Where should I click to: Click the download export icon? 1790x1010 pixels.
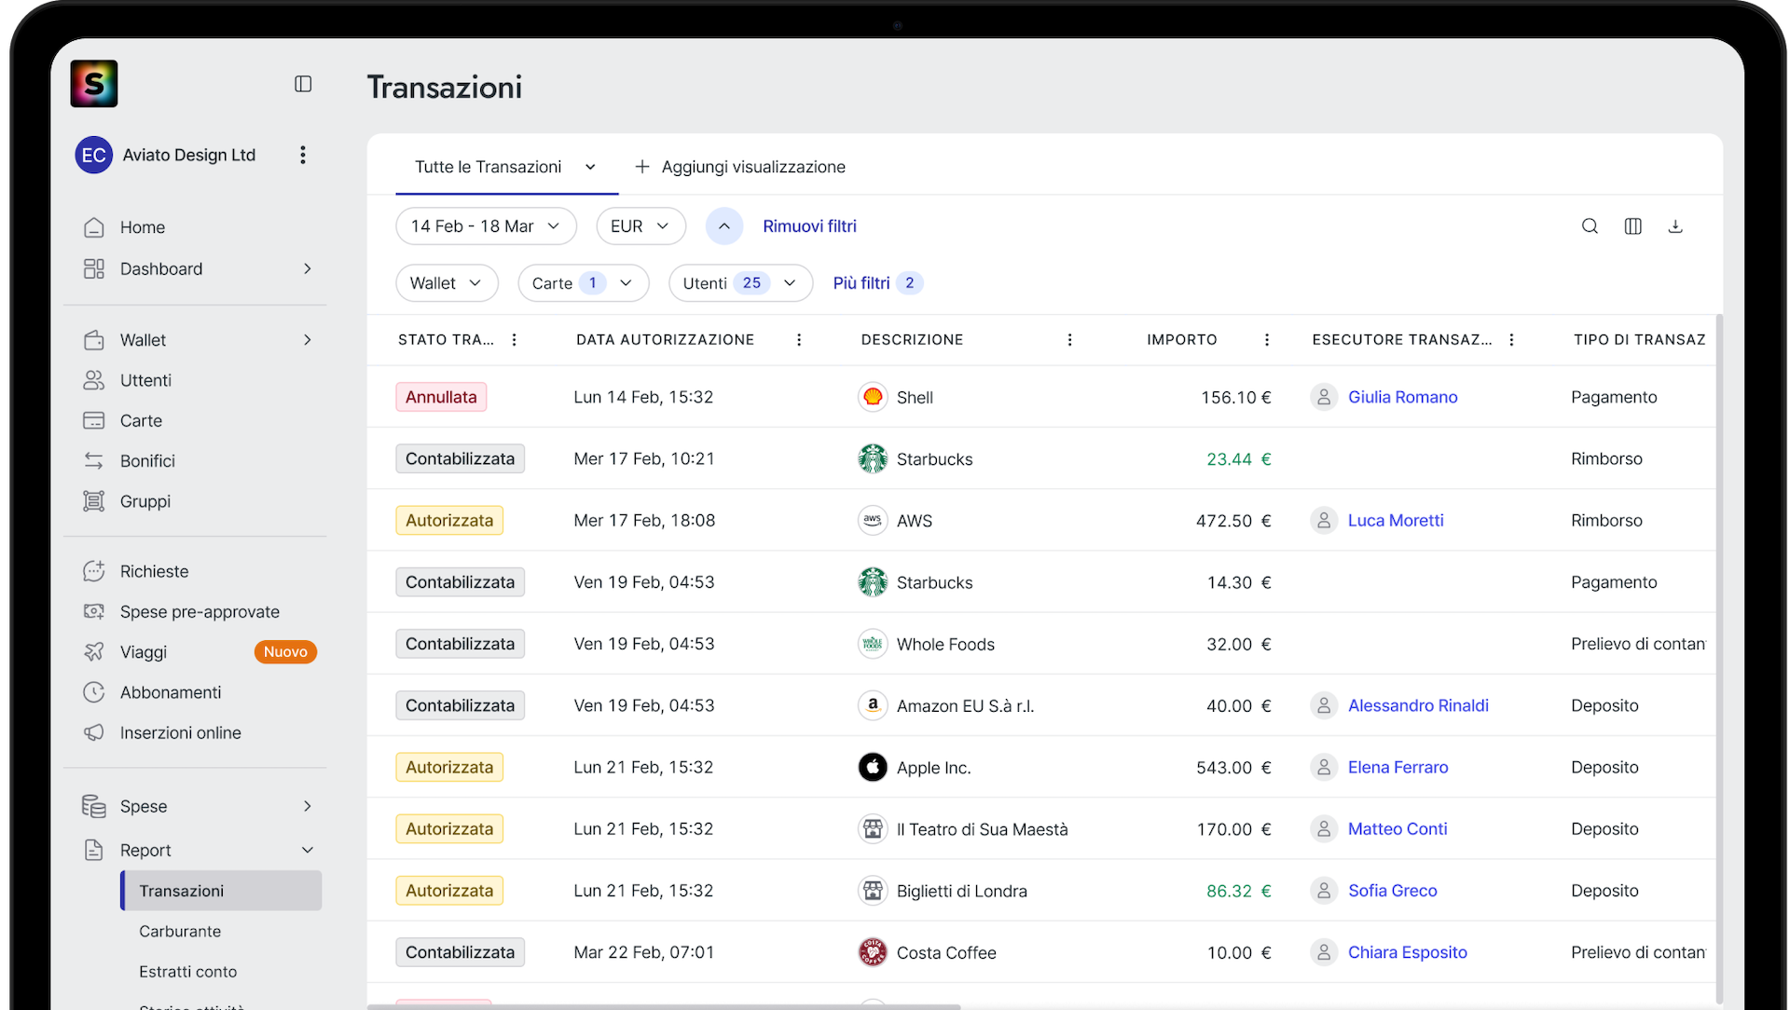click(1675, 226)
